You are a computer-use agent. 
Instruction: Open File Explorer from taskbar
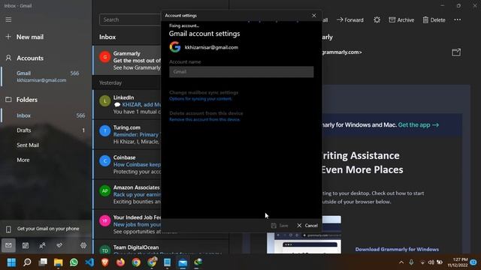pyautogui.click(x=59, y=262)
